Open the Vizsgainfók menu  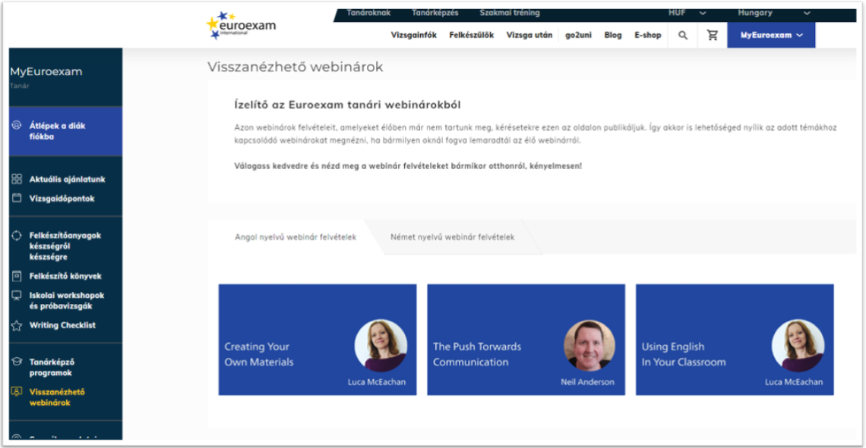[x=414, y=36]
